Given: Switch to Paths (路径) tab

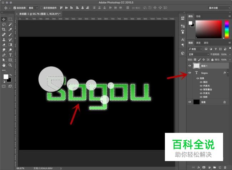Looking at the screenshot, I should point(206,43).
